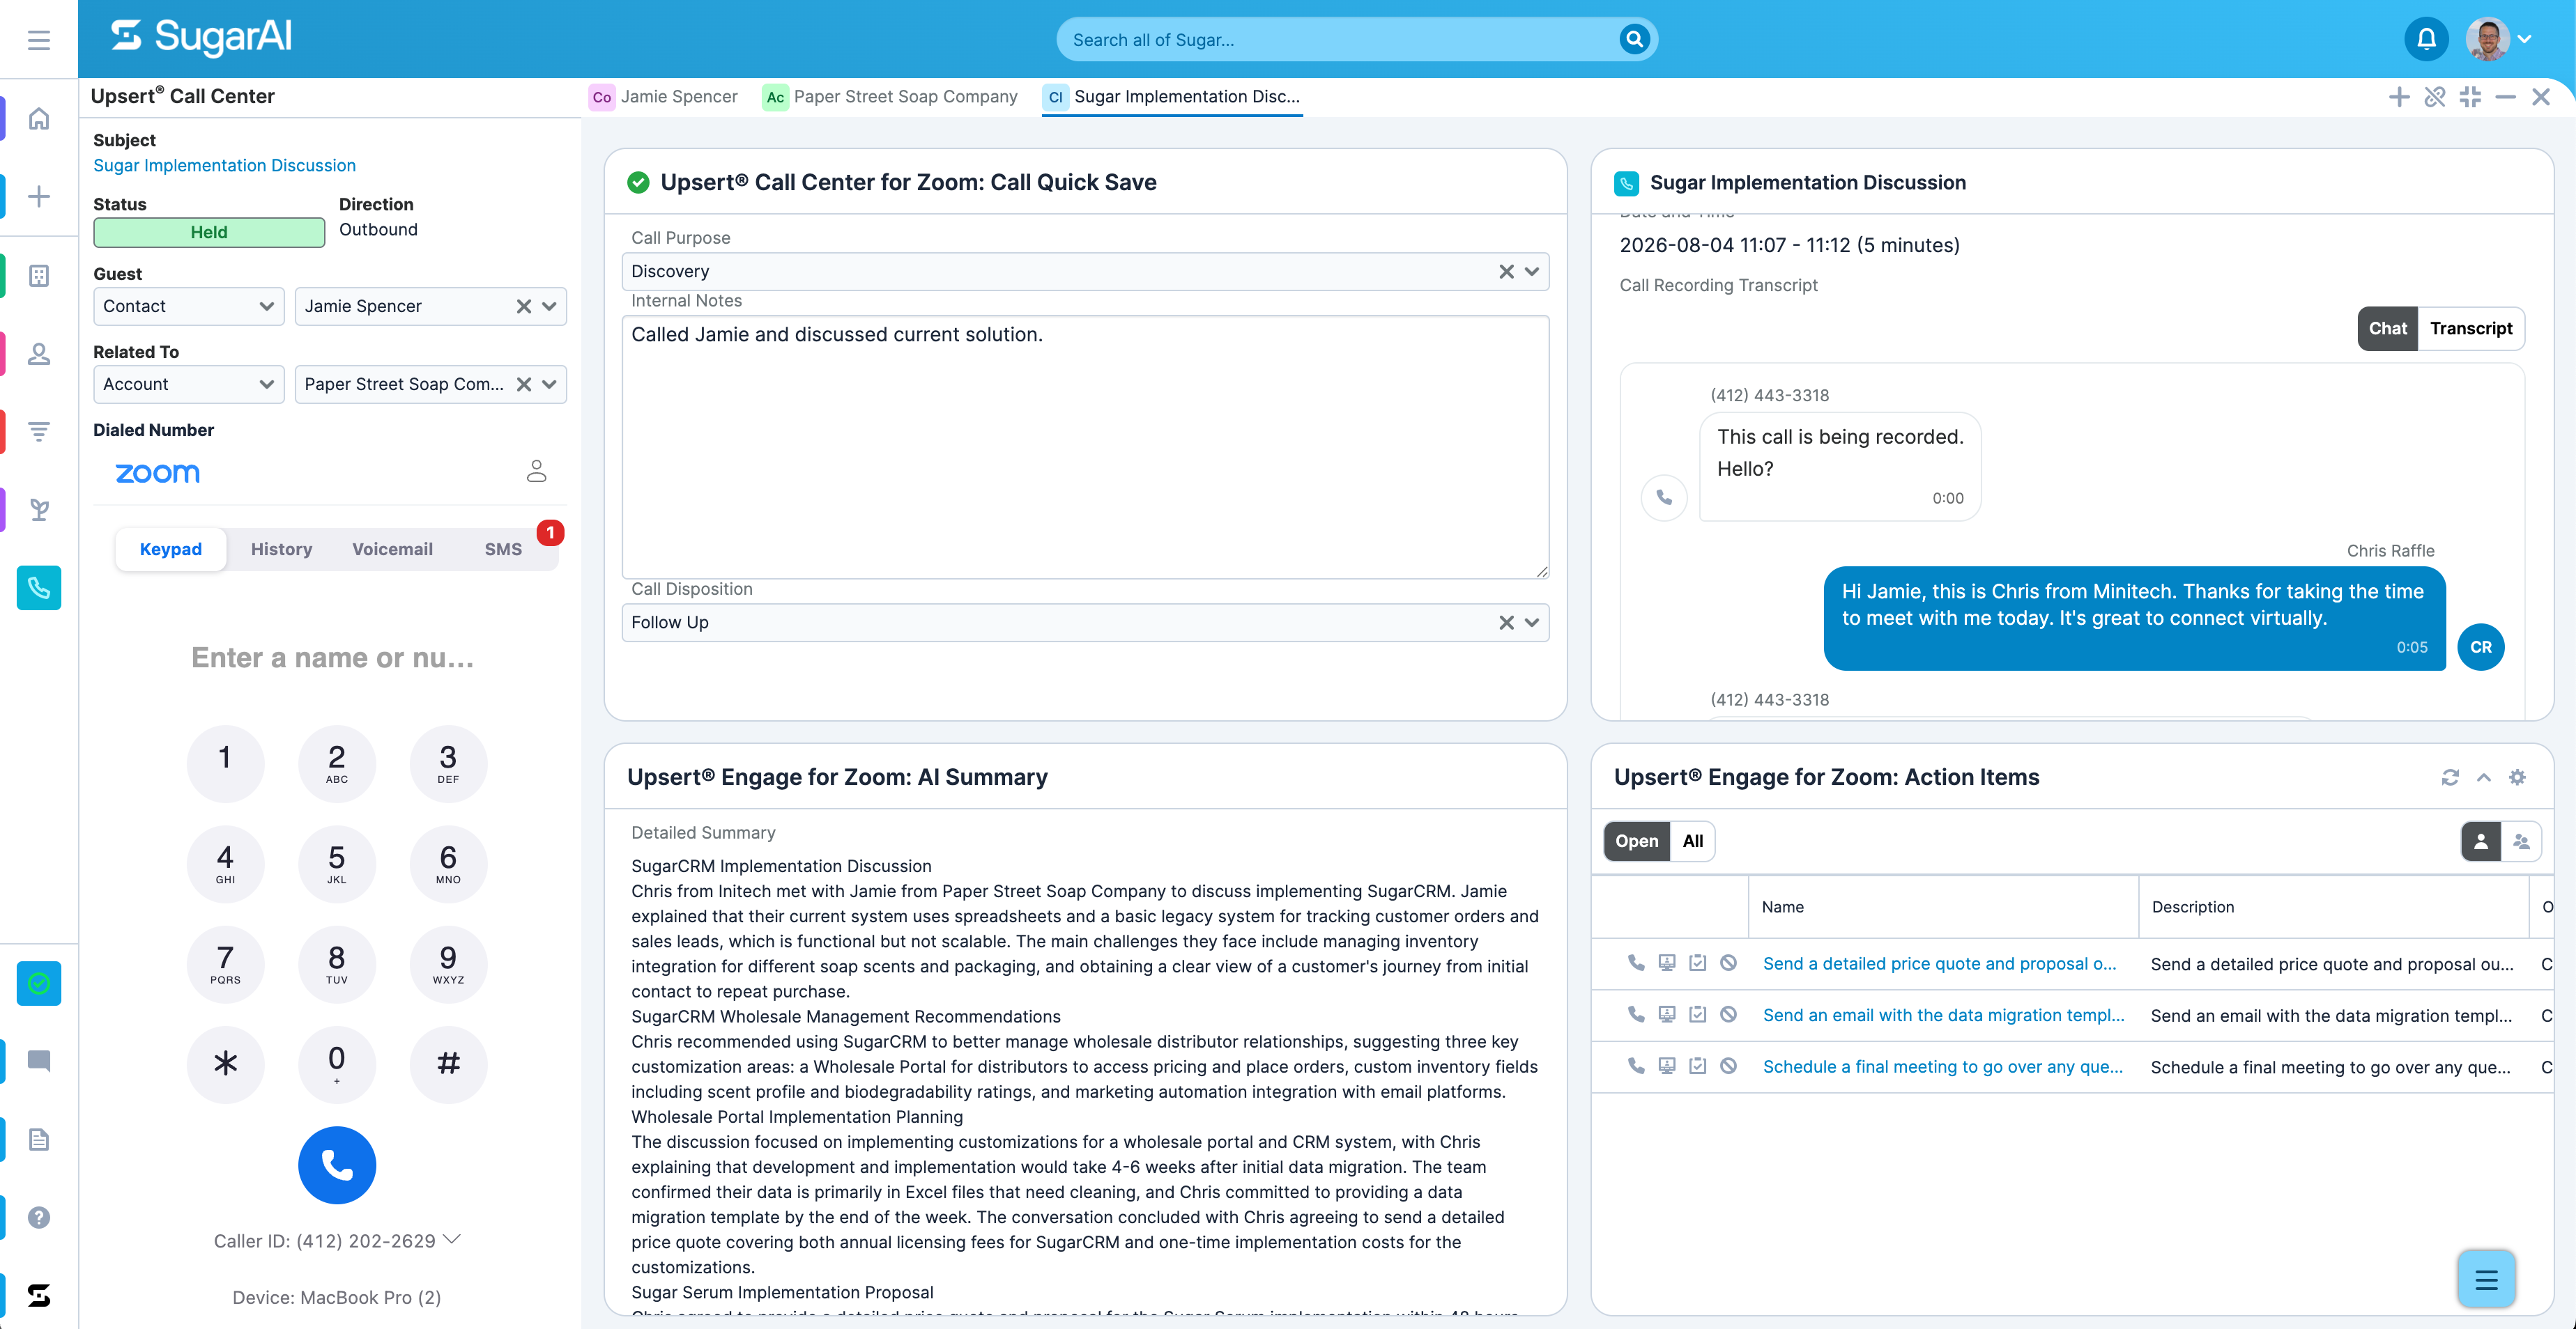
Task: Expand the Paper Street Soap Com... dropdown
Action: (x=549, y=384)
